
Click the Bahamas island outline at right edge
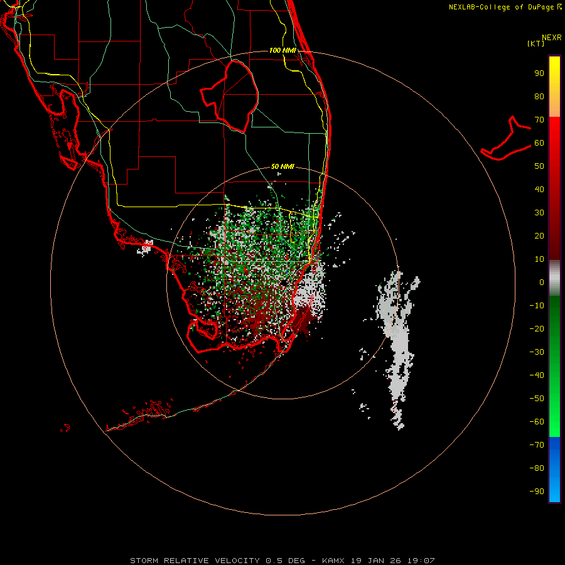click(506, 139)
